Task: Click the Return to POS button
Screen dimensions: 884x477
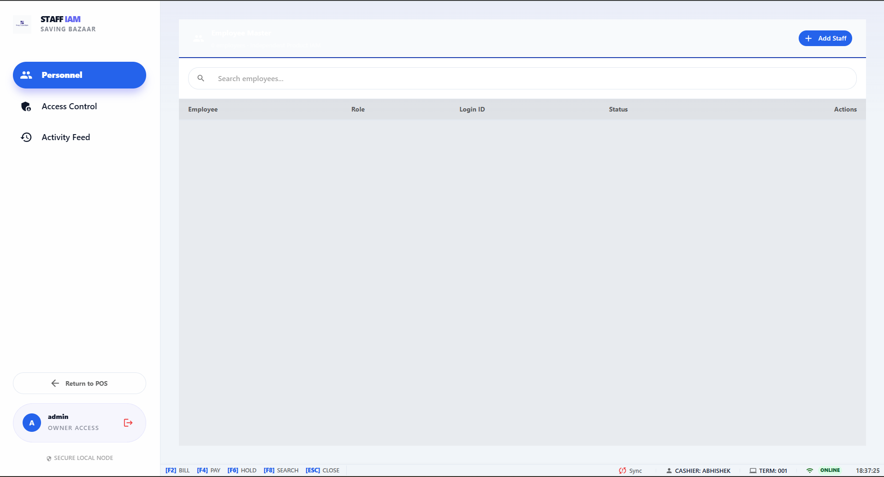Action: click(79, 383)
